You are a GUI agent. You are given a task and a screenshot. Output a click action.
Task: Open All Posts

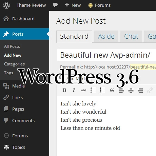click(12, 46)
